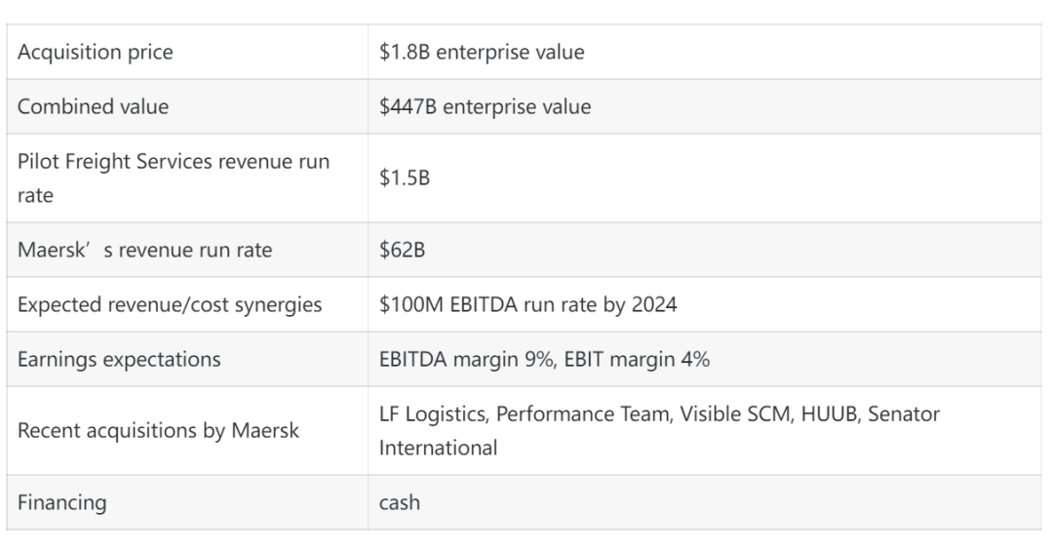Click the "International" word on second line
Image resolution: width=1053 pixels, height=553 pixels.
(x=438, y=449)
